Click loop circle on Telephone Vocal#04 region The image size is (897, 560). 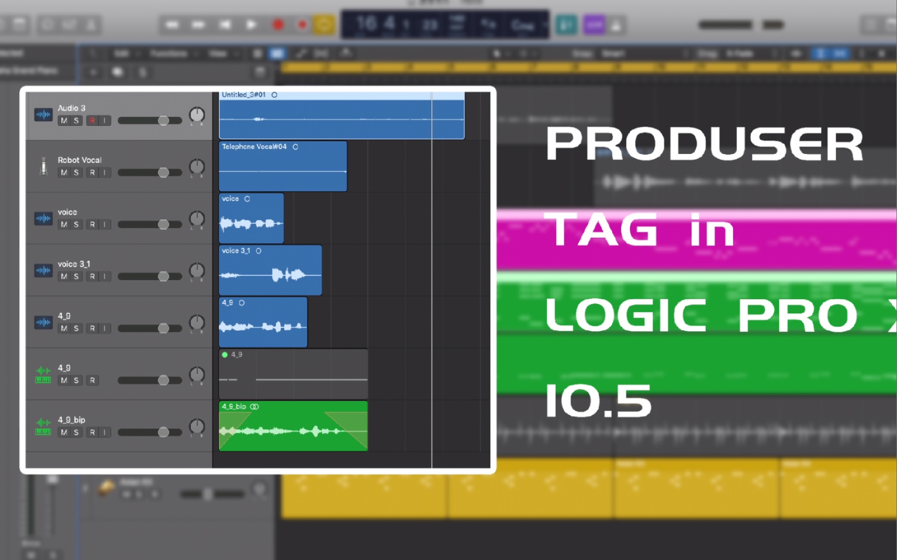click(295, 147)
